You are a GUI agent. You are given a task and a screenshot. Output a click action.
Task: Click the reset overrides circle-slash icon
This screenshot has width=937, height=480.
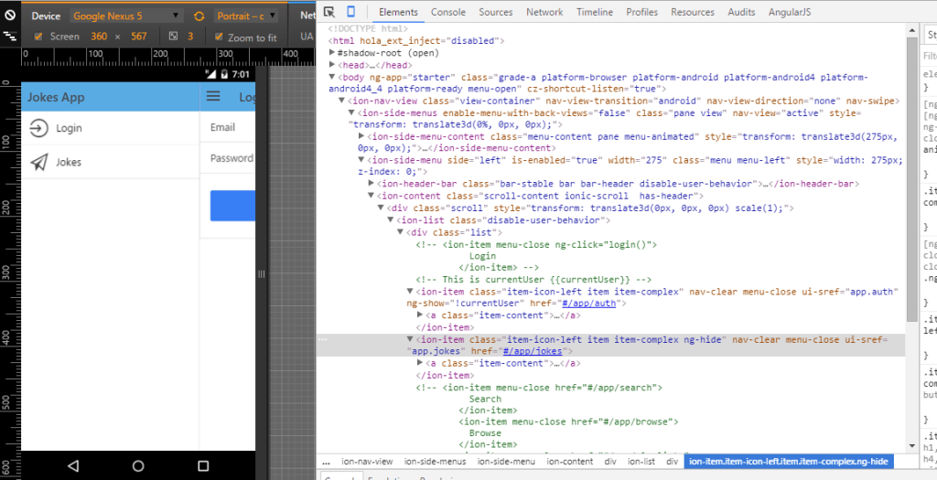[10, 16]
